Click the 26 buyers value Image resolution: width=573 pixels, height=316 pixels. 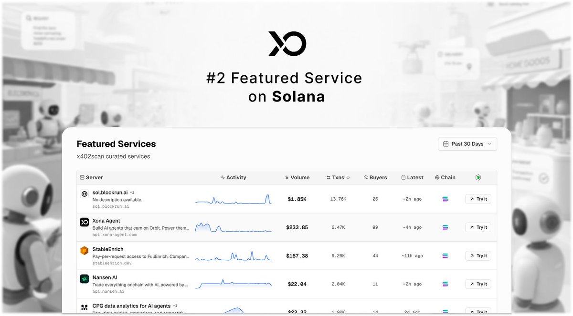click(375, 199)
